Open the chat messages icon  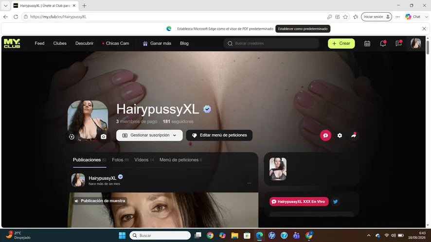pyautogui.click(x=398, y=43)
